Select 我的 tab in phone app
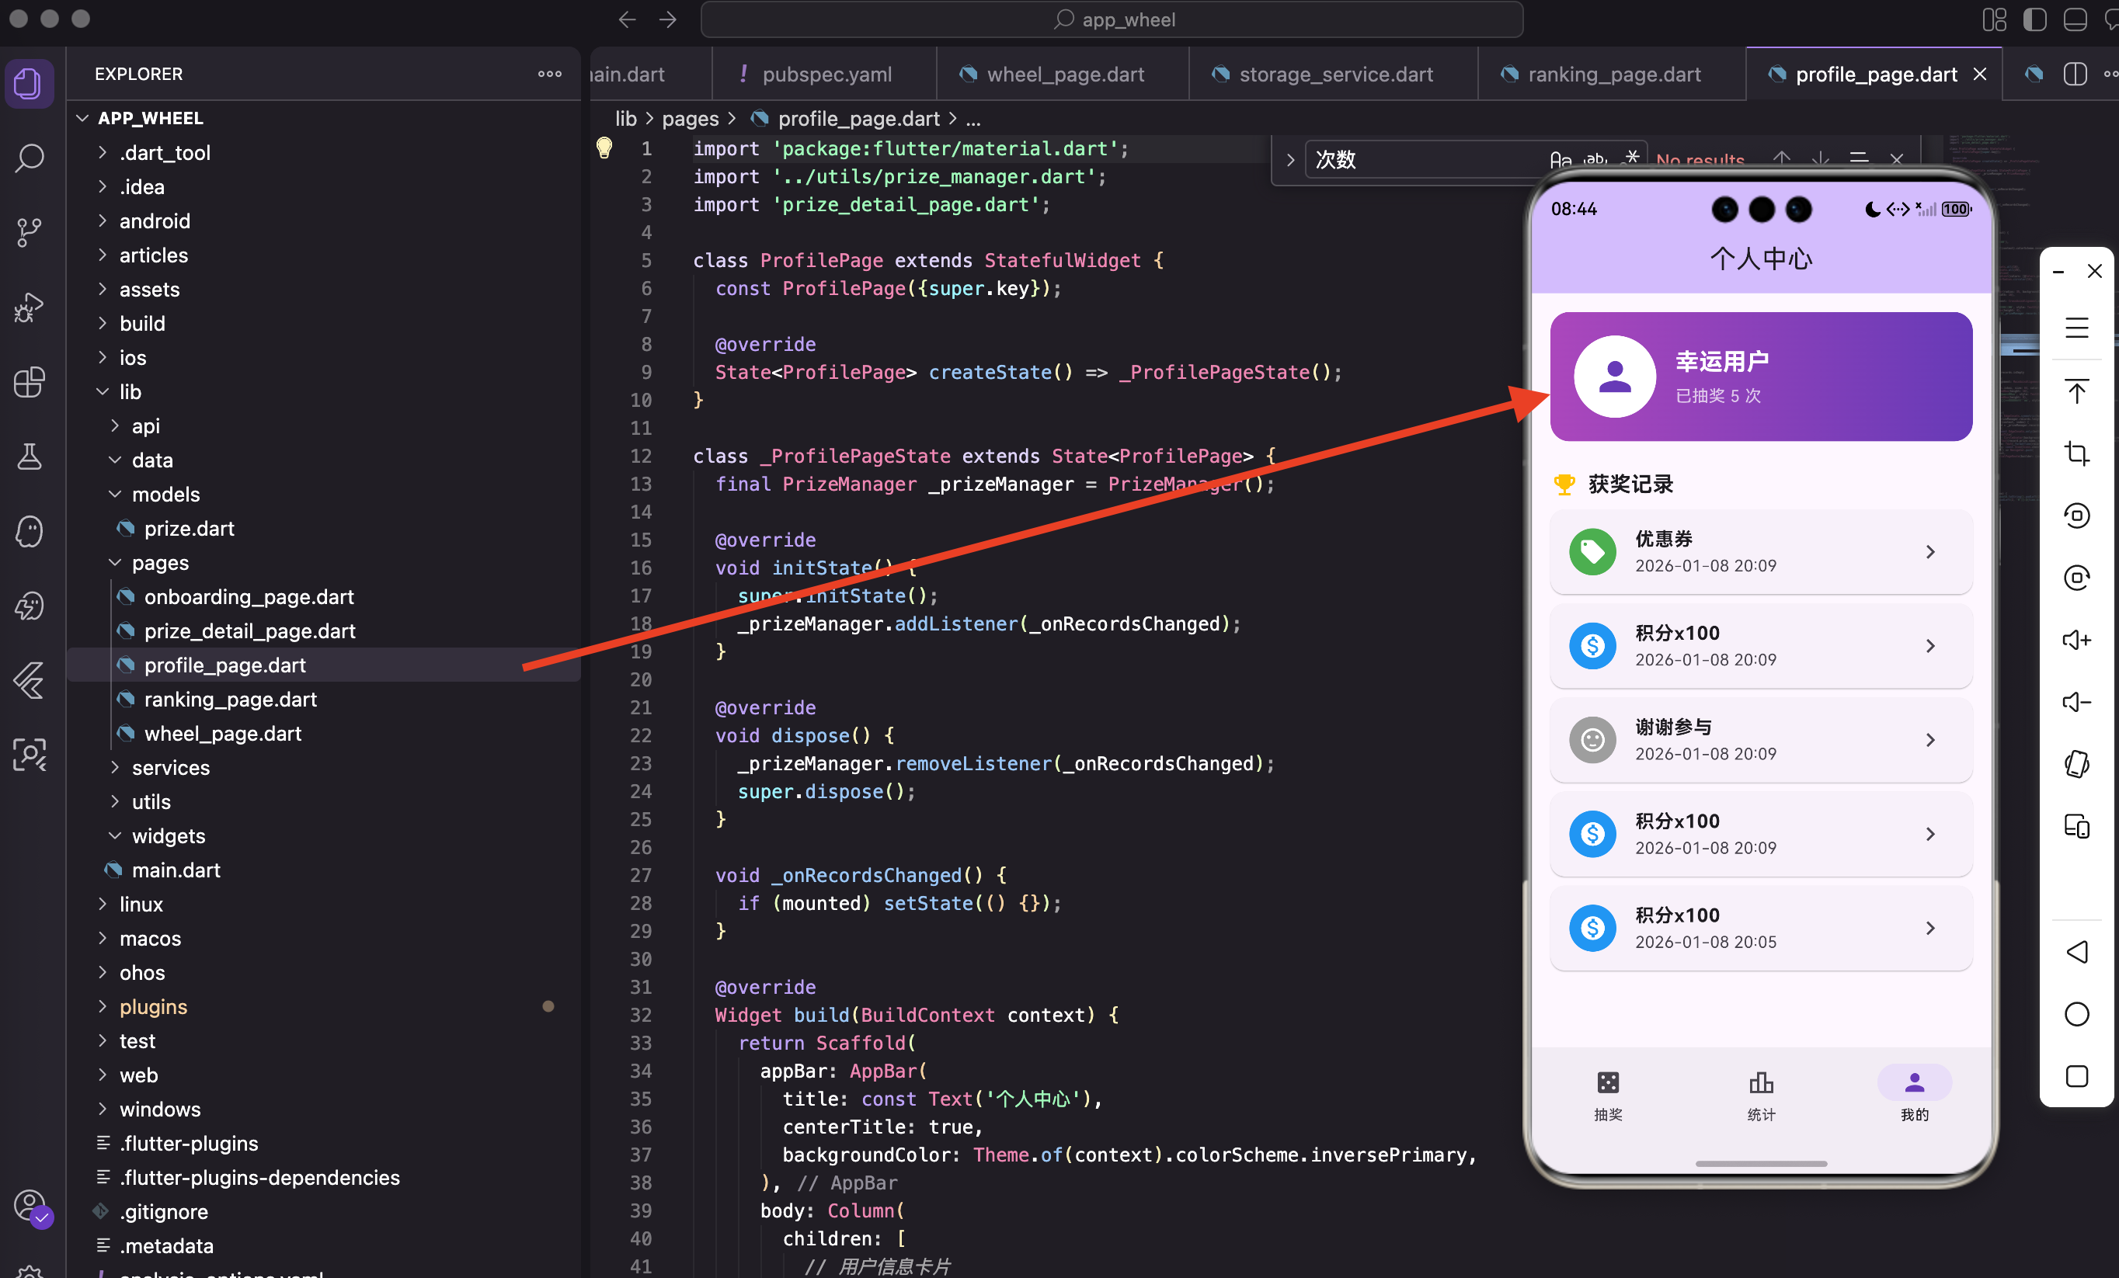This screenshot has width=2119, height=1278. pyautogui.click(x=1914, y=1096)
